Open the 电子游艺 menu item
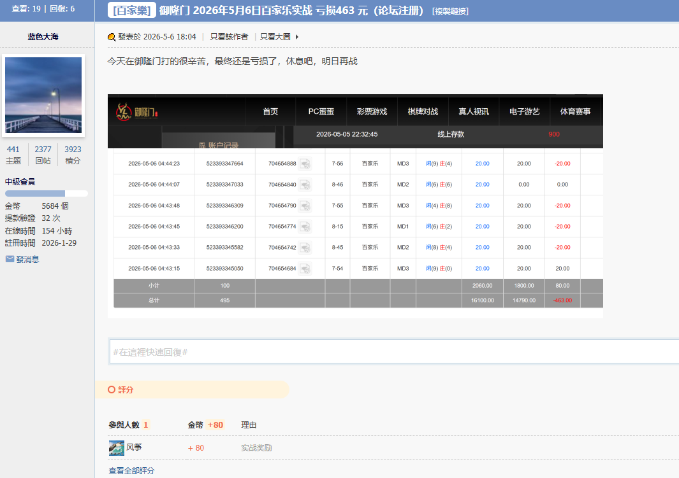The height and width of the screenshot is (478, 679). 525,111
